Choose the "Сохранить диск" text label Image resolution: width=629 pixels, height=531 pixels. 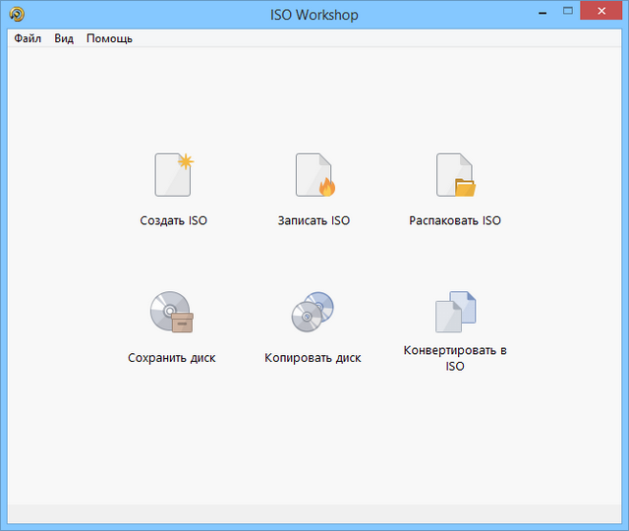pos(172,358)
